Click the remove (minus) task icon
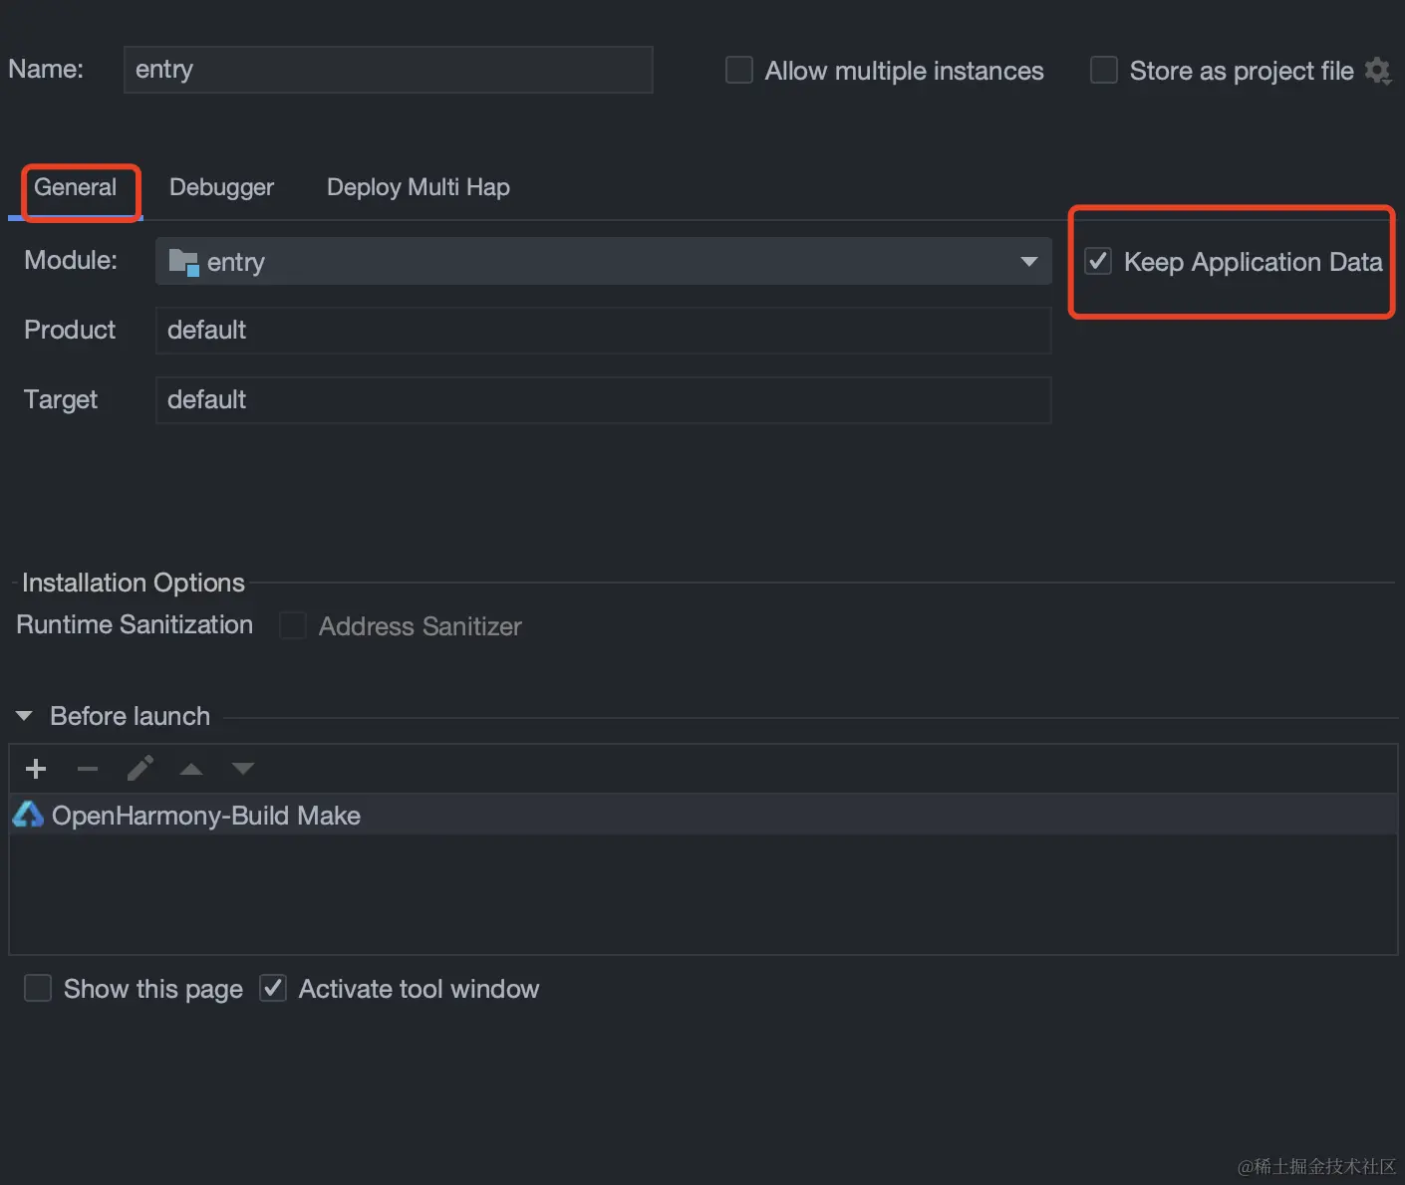 tap(88, 769)
